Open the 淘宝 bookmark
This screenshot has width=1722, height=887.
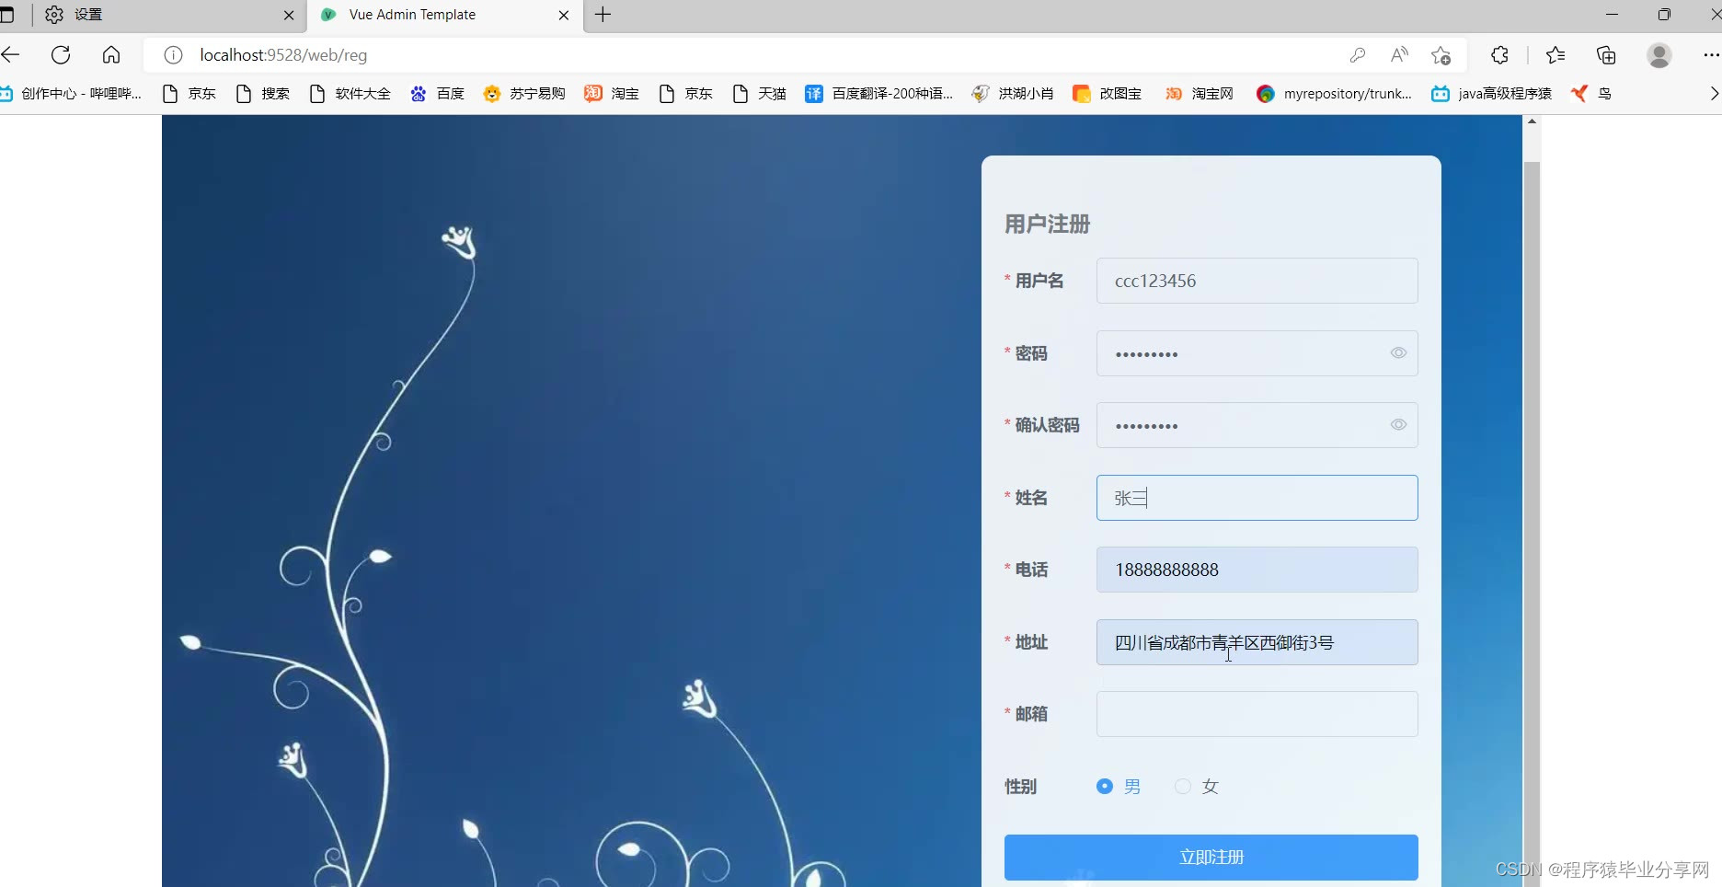[x=613, y=94]
